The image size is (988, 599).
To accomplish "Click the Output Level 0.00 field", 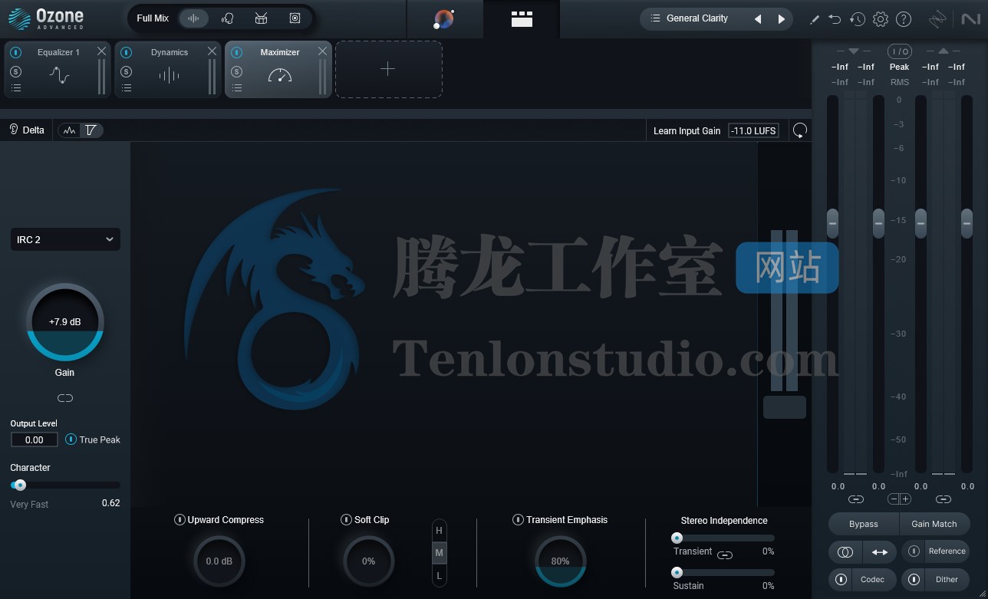I will tap(35, 439).
